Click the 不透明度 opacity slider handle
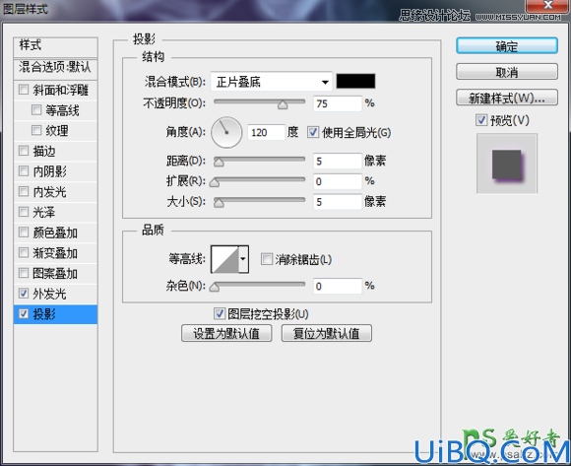 point(283,105)
